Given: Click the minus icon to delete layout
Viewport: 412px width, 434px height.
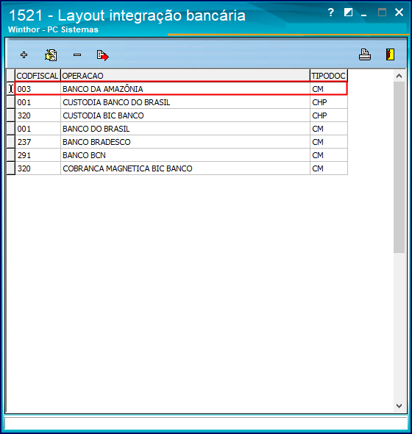Looking at the screenshot, I should (x=77, y=55).
